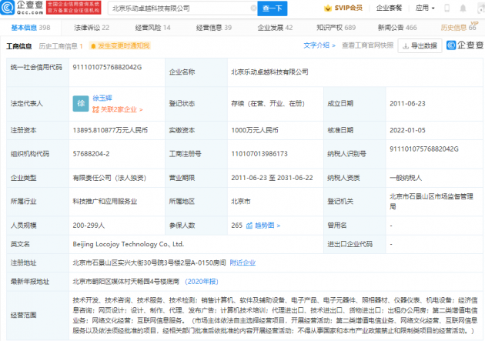Select business term 2011-06-23 至 2031-06-22
Image resolution: width=485 pixels, height=341 pixels.
coord(272,178)
